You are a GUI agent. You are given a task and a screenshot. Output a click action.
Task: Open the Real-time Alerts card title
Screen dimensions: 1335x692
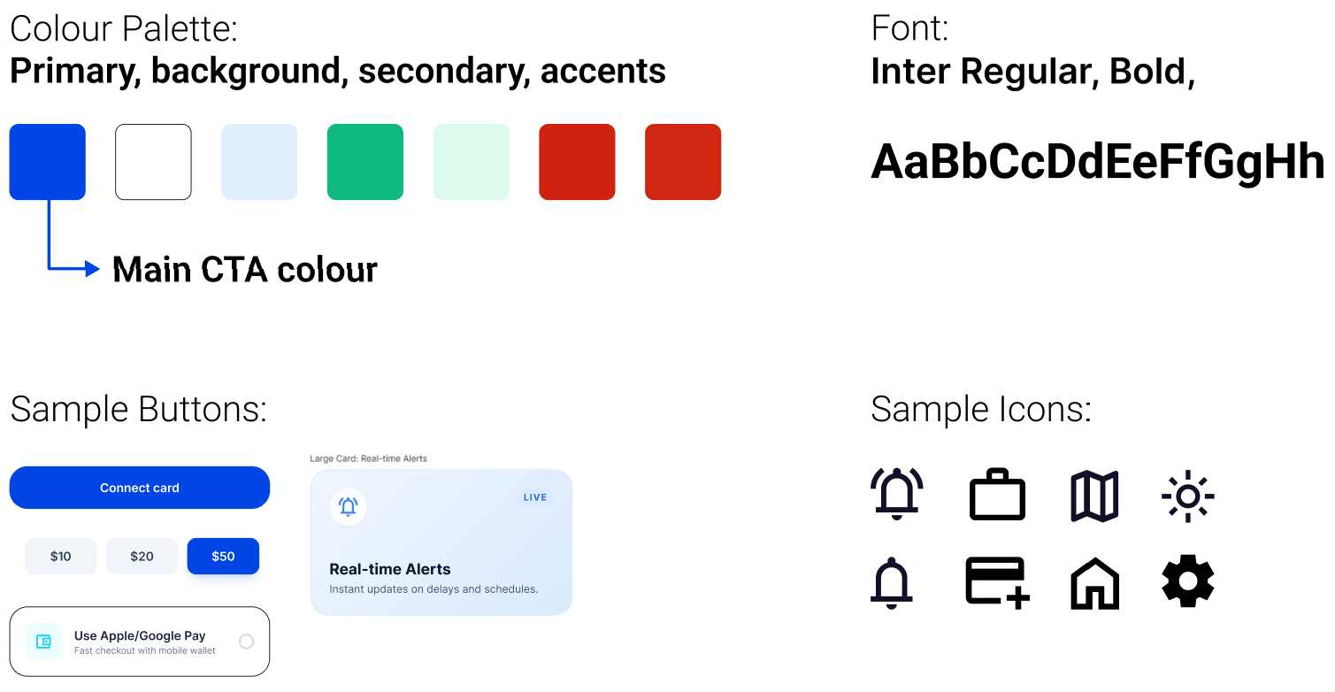tap(390, 569)
